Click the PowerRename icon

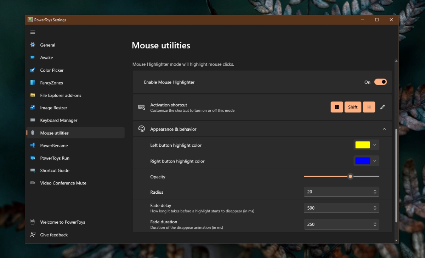[x=33, y=145]
